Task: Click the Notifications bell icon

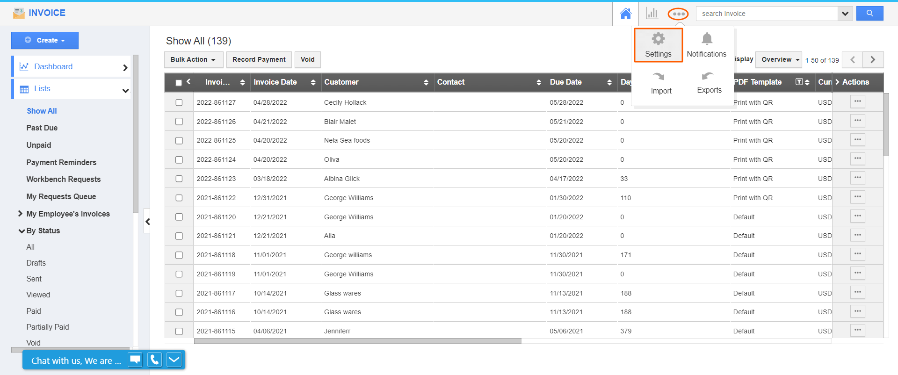Action: 707,39
